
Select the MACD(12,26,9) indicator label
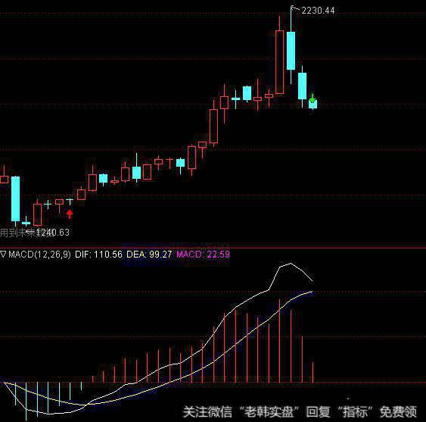[x=39, y=255]
